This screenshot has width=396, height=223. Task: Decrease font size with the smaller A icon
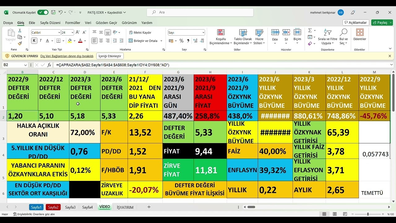click(x=84, y=32)
